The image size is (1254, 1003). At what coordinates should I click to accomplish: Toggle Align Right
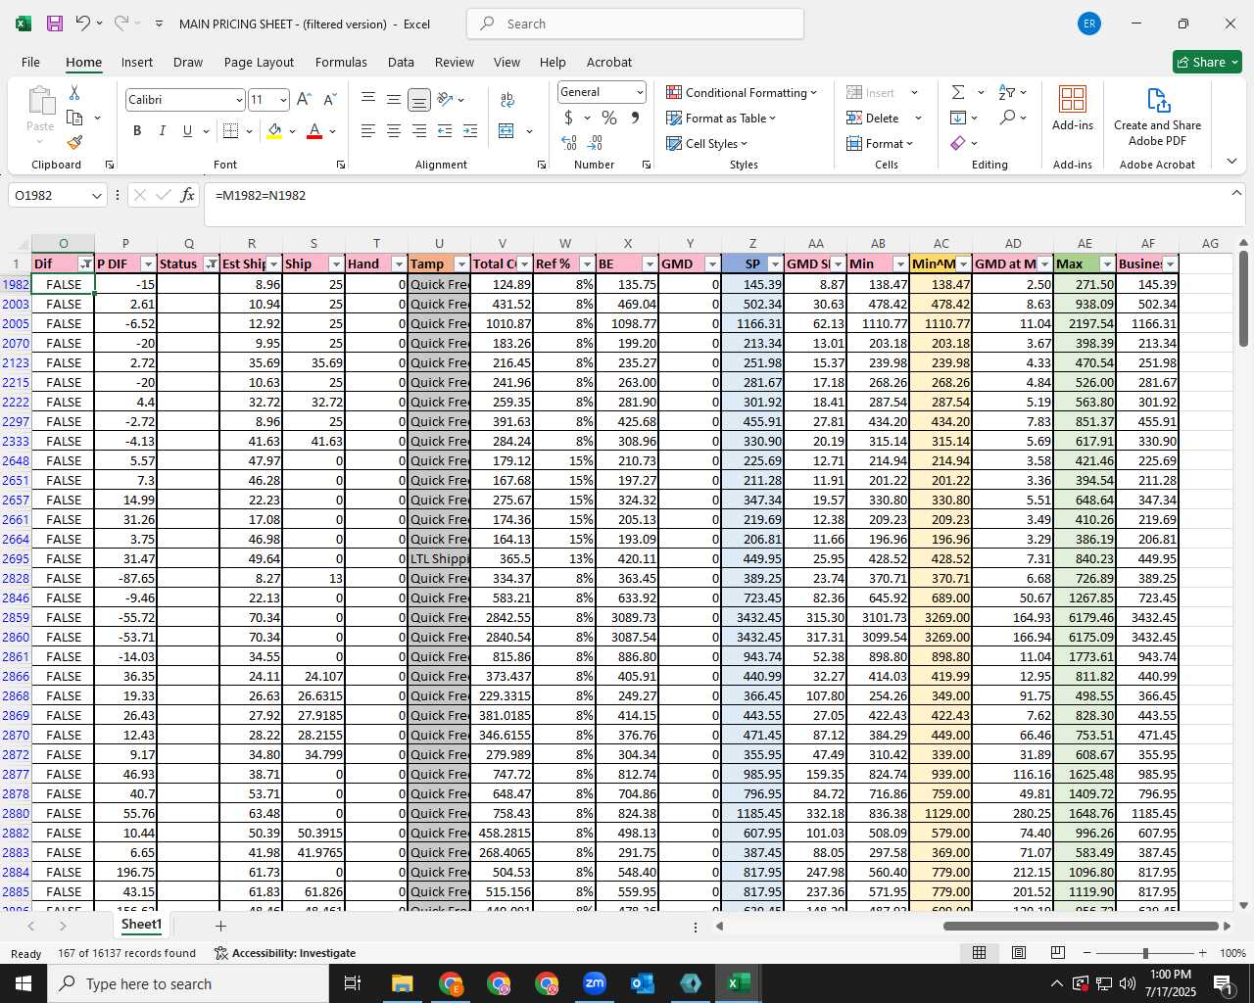tap(419, 131)
